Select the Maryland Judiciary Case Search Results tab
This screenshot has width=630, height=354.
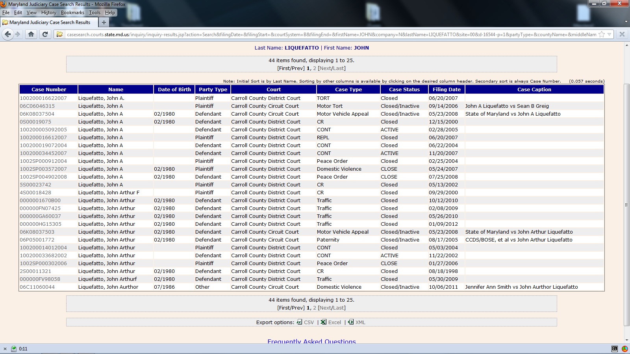(49, 22)
